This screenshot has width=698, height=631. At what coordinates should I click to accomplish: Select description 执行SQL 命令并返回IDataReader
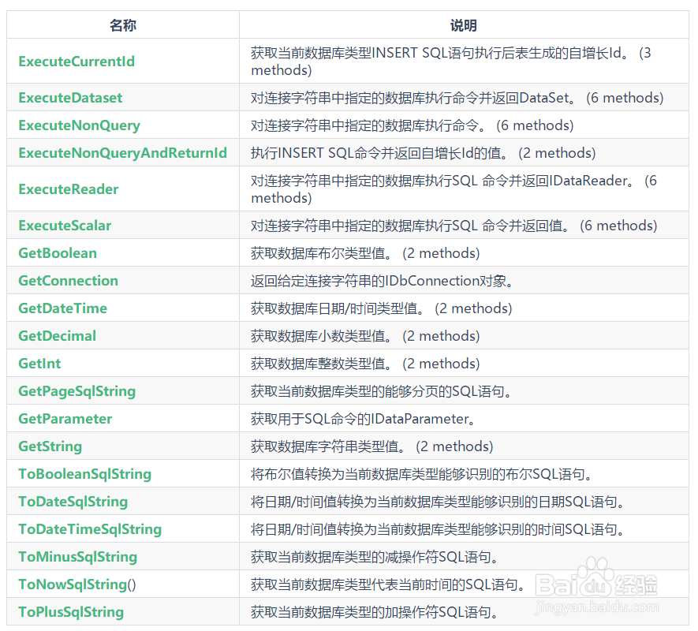[x=454, y=189]
